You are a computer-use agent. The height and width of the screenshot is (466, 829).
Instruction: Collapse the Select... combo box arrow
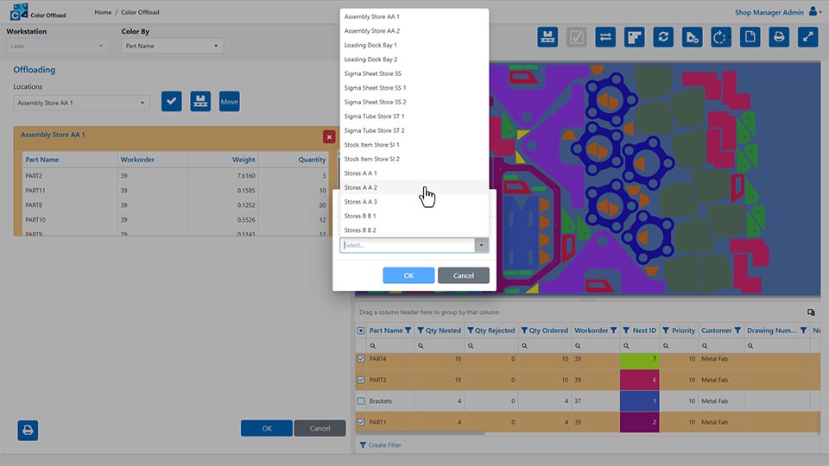point(481,245)
